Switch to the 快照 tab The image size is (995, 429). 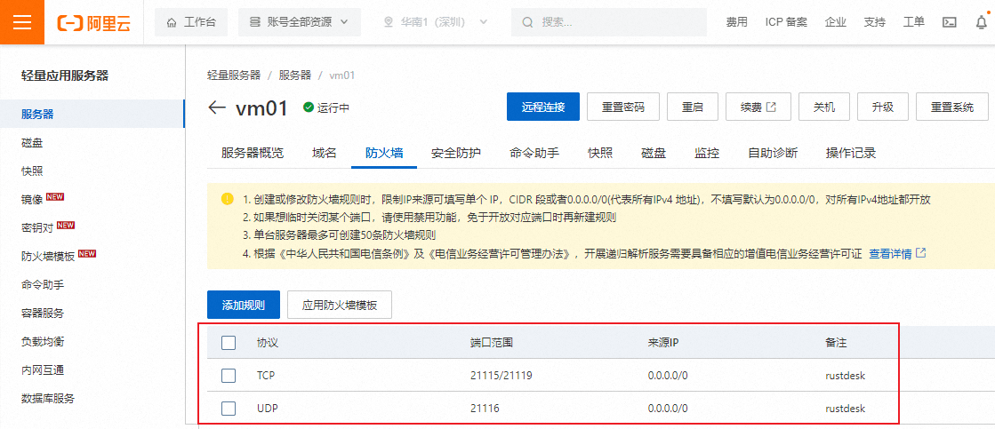(x=600, y=153)
